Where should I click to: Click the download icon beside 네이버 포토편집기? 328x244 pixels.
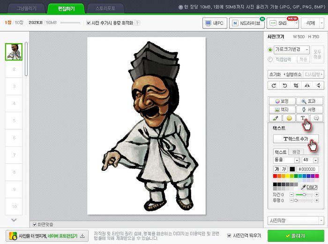[82, 236]
